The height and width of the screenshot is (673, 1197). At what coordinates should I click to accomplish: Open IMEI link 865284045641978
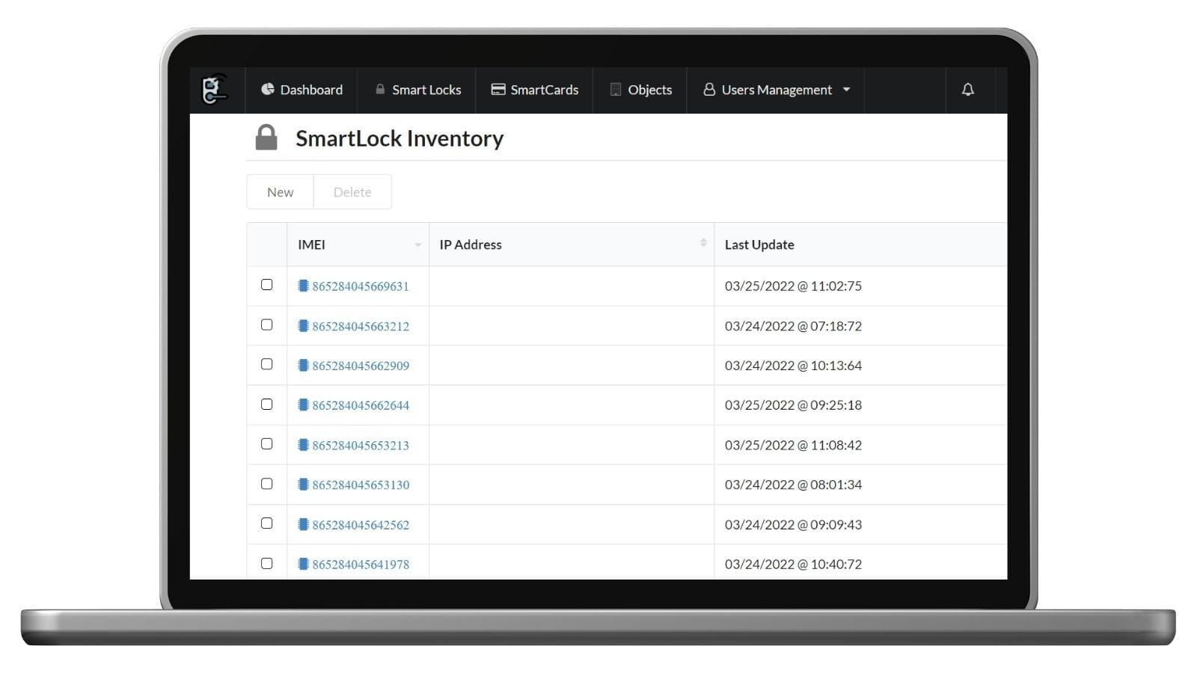pyautogui.click(x=361, y=565)
